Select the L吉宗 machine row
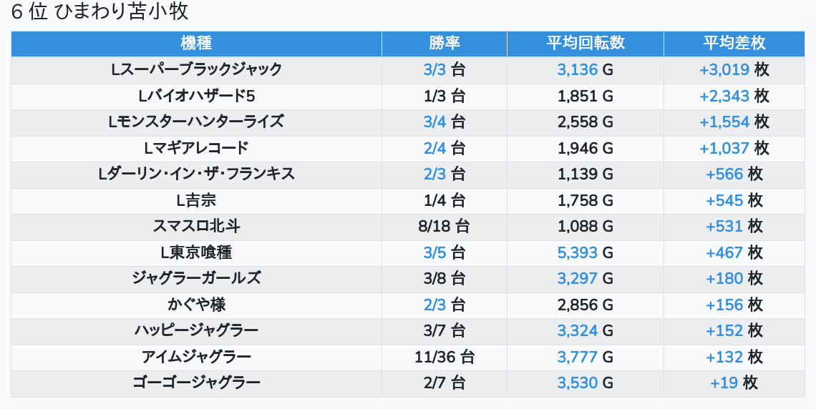The width and height of the screenshot is (816, 409). pyautogui.click(x=196, y=200)
